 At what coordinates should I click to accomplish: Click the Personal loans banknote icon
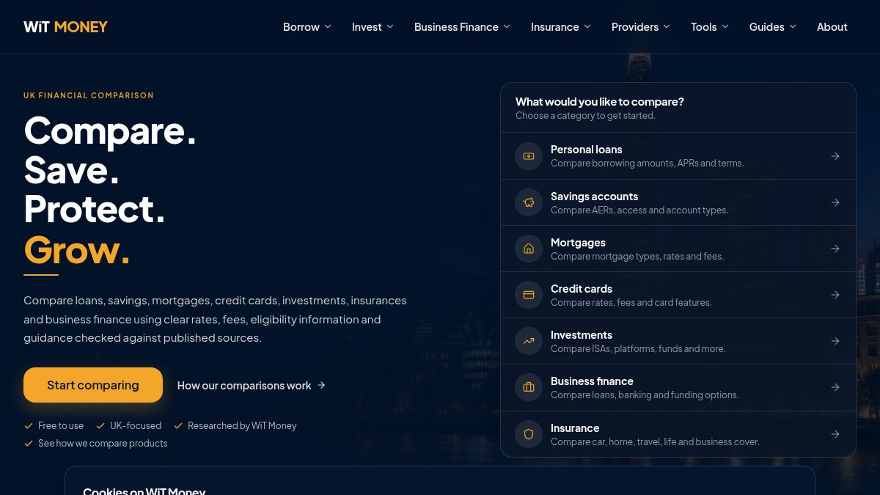(529, 156)
